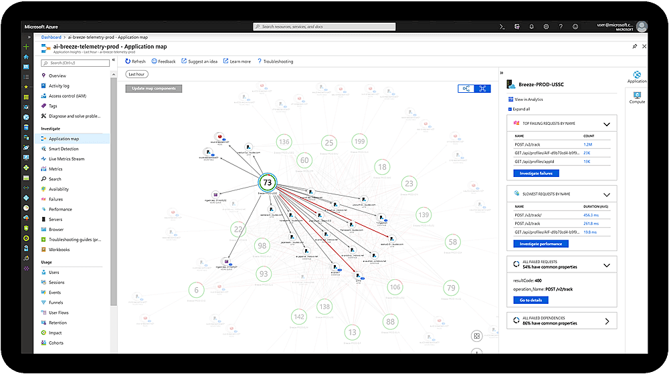669x374 pixels.
Task: Open the 456.3 ms duration value
Action: pyautogui.click(x=591, y=215)
